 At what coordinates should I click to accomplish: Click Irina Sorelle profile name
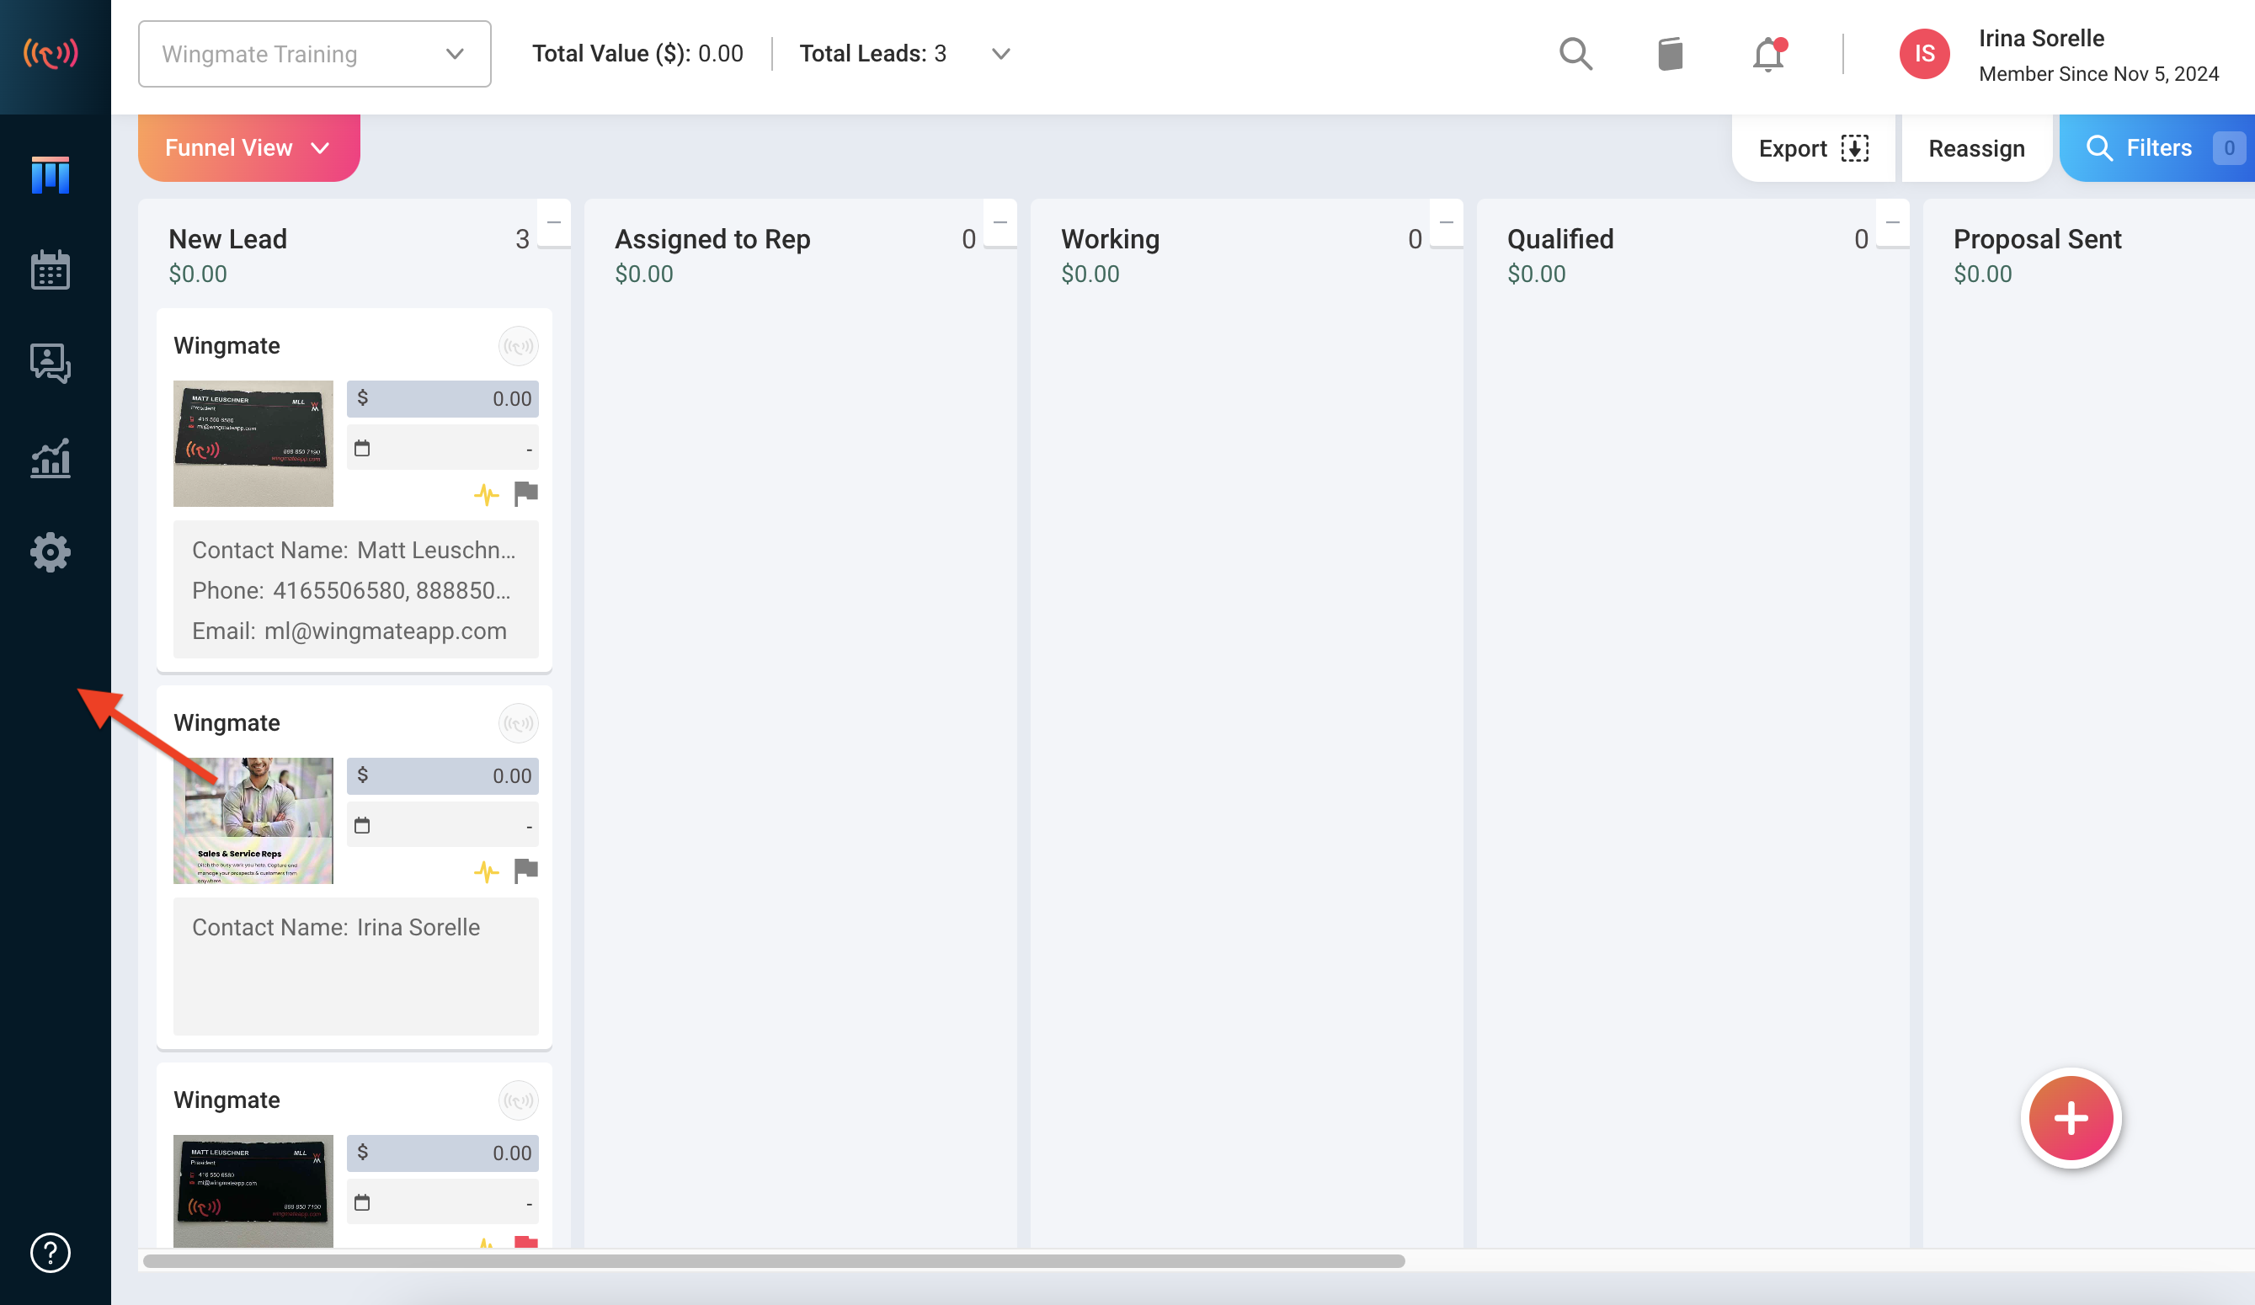coord(2041,39)
